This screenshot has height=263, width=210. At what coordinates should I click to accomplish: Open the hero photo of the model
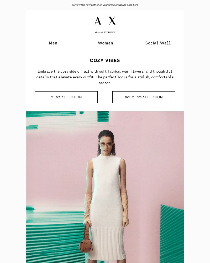pyautogui.click(x=105, y=187)
